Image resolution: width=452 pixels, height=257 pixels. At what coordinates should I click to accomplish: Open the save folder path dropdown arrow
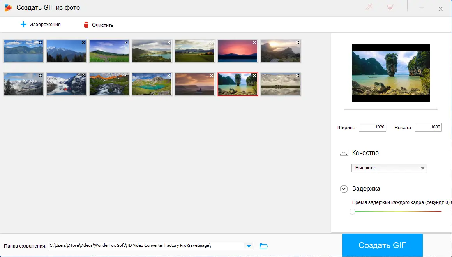[x=248, y=246]
